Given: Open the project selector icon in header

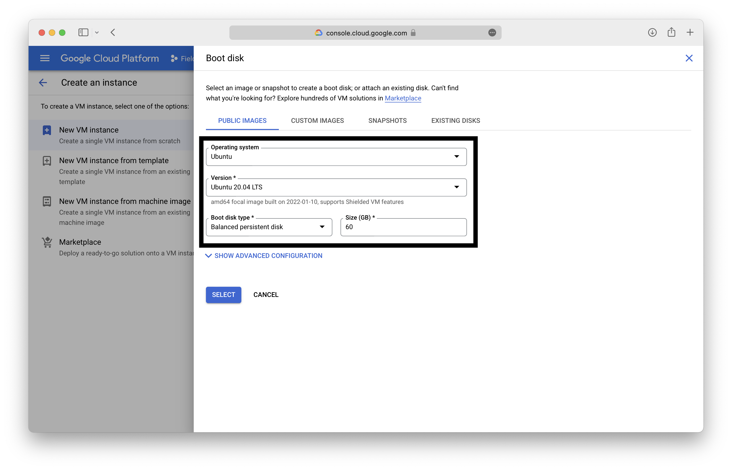Looking at the screenshot, I should pyautogui.click(x=174, y=58).
